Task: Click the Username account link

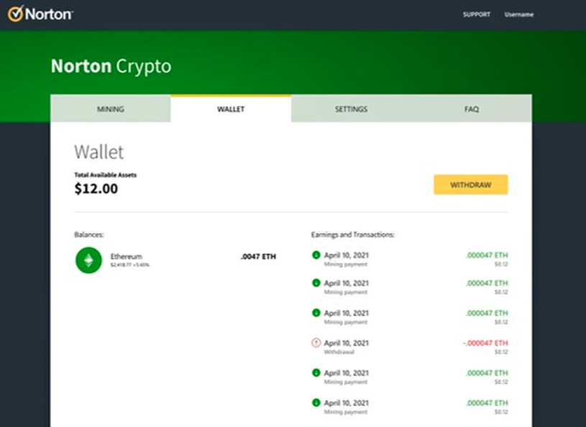Action: 519,14
